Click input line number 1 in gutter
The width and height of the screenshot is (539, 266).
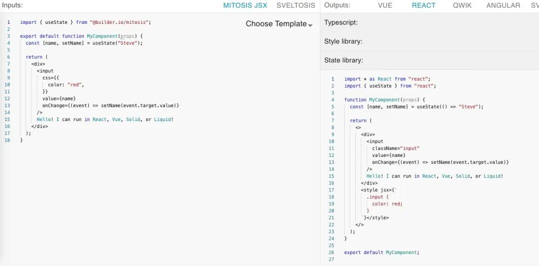[x=8, y=22]
